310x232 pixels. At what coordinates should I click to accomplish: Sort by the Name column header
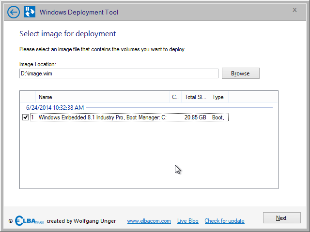(102, 97)
